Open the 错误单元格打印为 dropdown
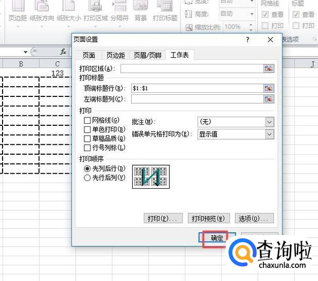This screenshot has width=318, height=281. pyautogui.click(x=270, y=134)
